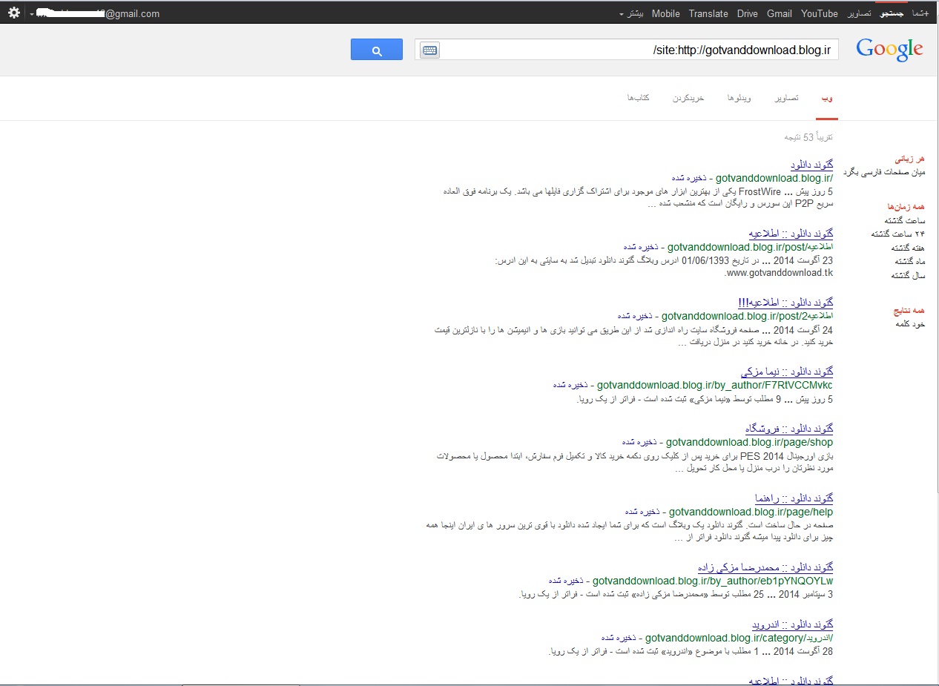Click green URL gotvanddownload.blog.ir/page/shop
The width and height of the screenshot is (939, 686).
tap(750, 443)
